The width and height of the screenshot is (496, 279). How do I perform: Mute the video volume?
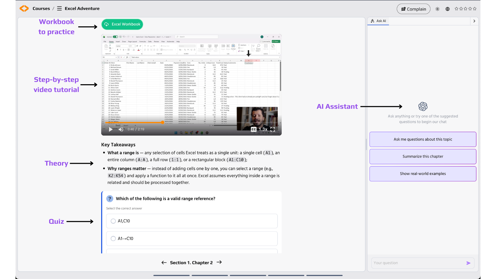pyautogui.click(x=121, y=129)
